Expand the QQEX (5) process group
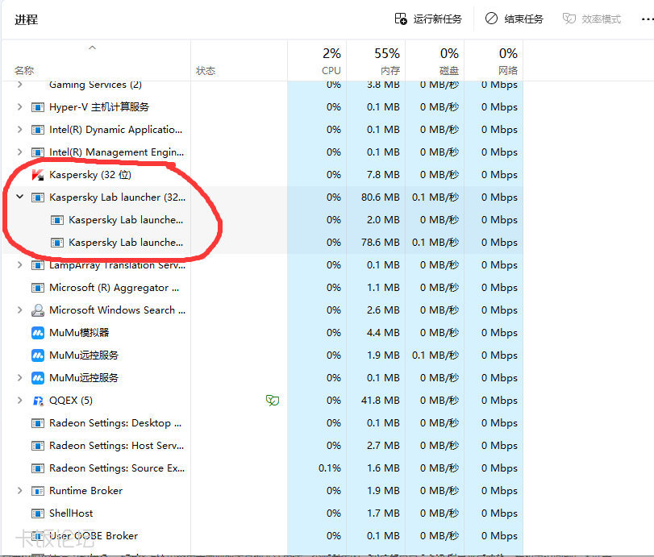 point(19,401)
